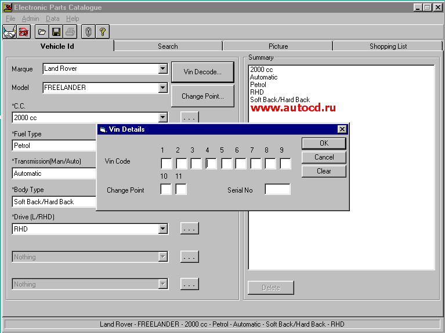The width and height of the screenshot is (445, 333).
Task: Click Vin Code box under position 2
Action: (x=182, y=164)
